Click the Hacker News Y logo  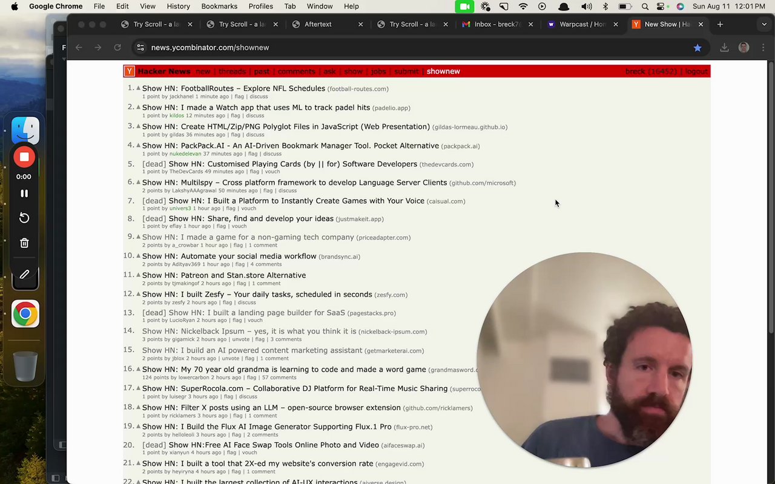(129, 71)
